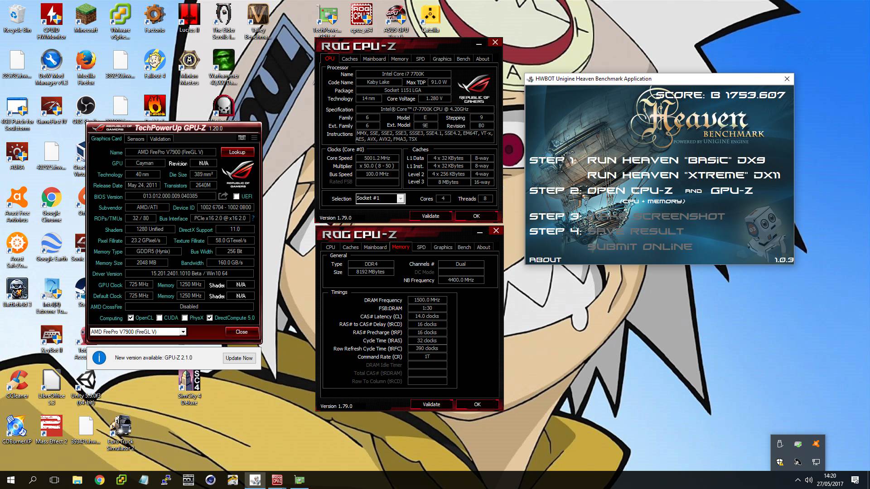The height and width of the screenshot is (489, 870).
Task: Open cpuz_x64 desktop shortcut
Action: [361, 19]
